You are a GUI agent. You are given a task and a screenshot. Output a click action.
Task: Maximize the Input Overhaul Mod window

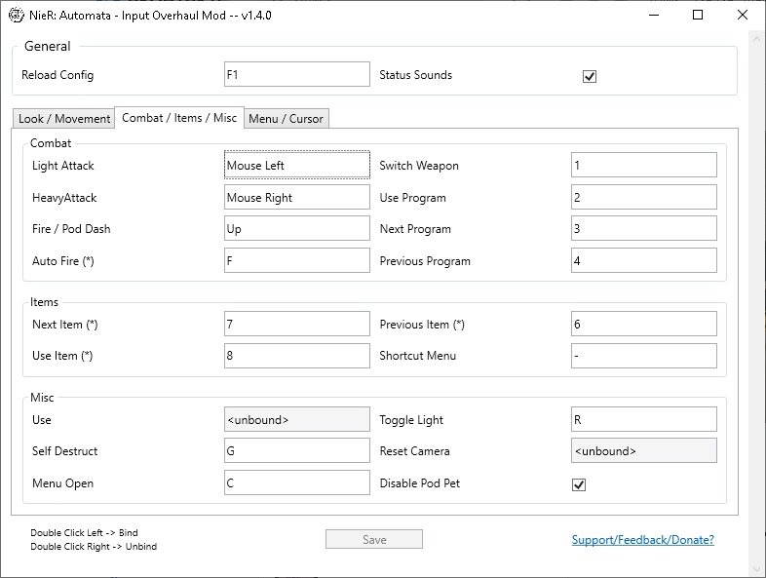[x=698, y=16]
